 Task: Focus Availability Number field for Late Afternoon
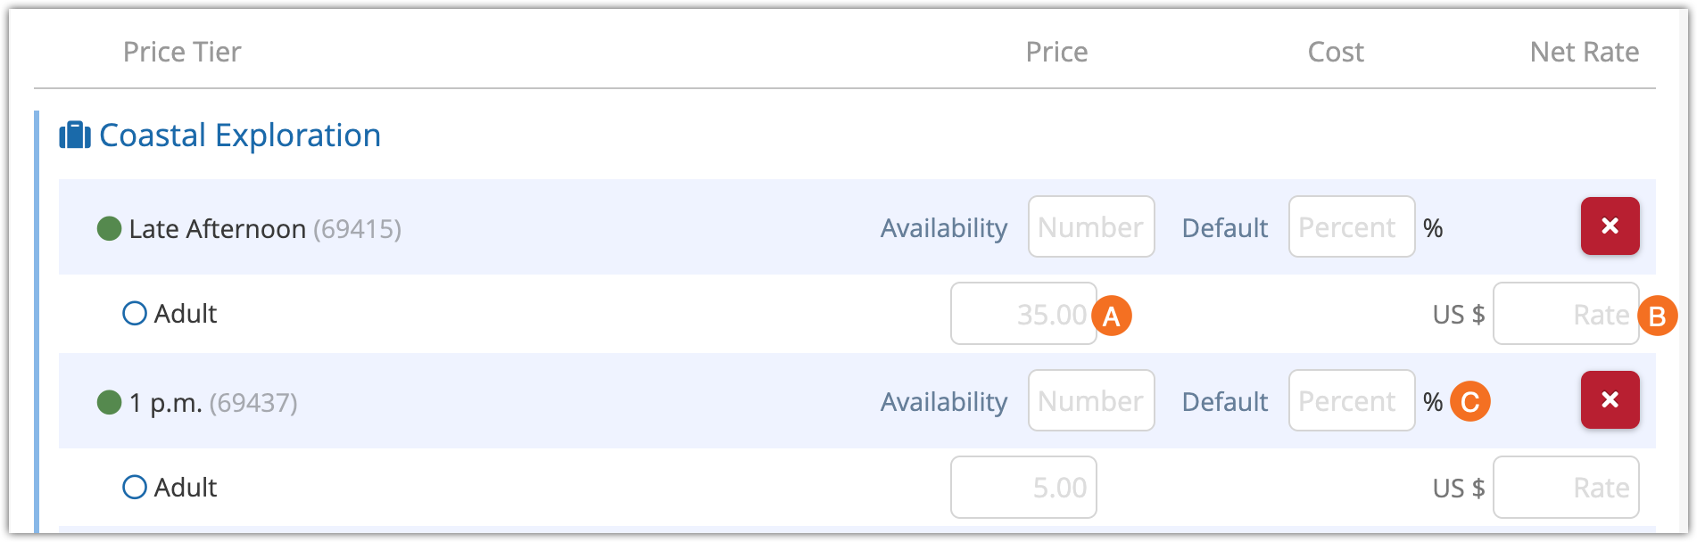[1091, 227]
